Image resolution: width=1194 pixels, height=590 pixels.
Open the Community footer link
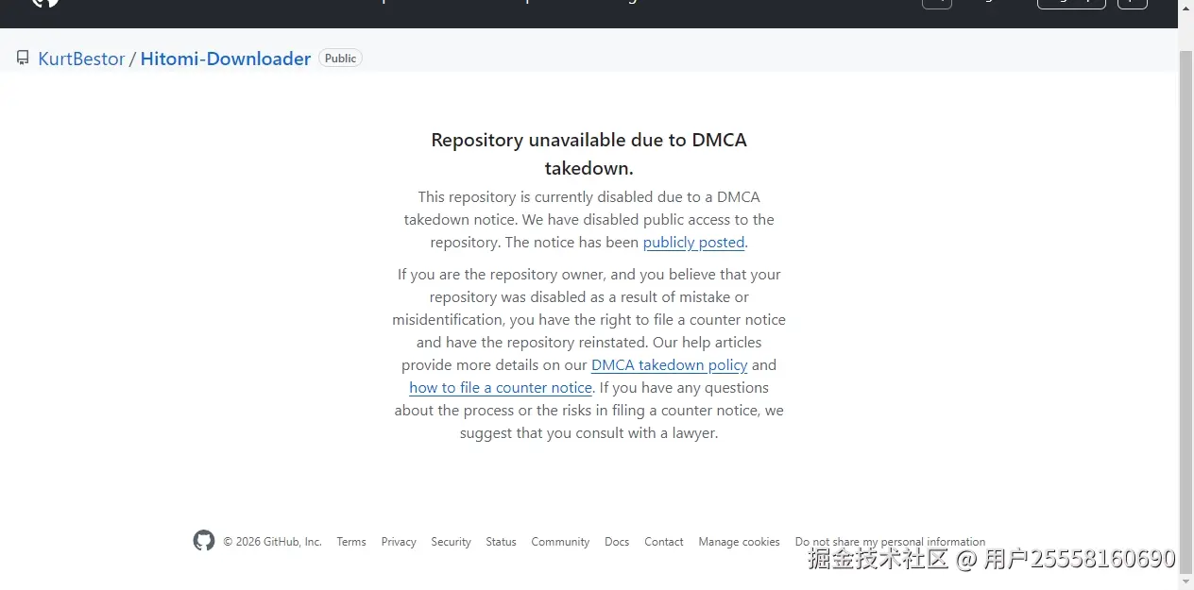560,542
